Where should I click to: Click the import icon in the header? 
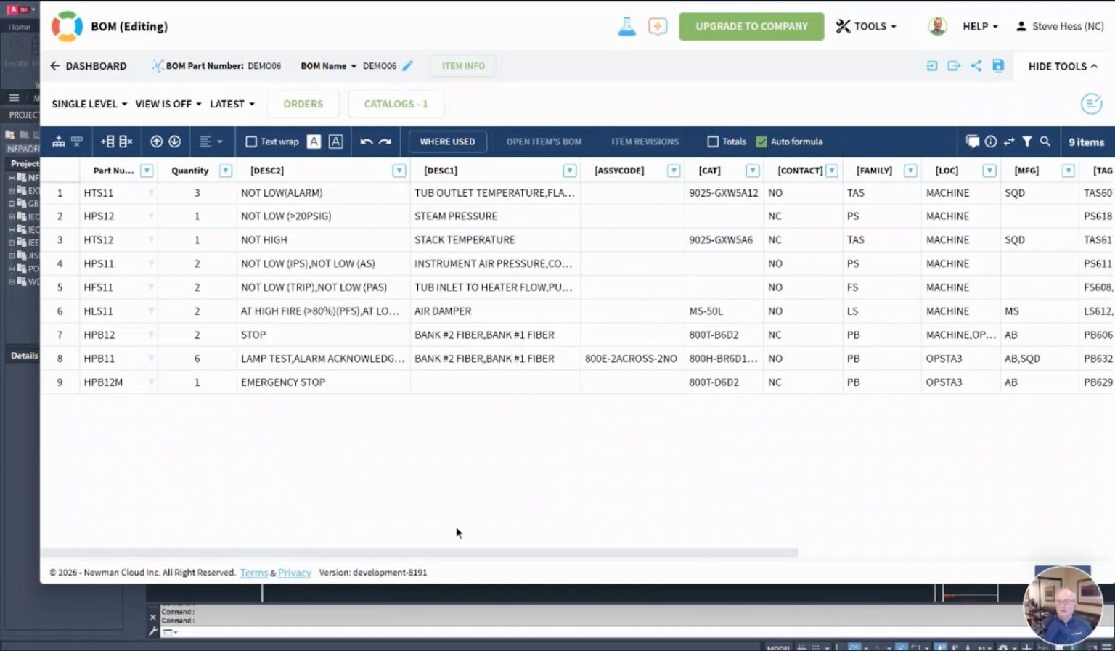click(x=932, y=65)
